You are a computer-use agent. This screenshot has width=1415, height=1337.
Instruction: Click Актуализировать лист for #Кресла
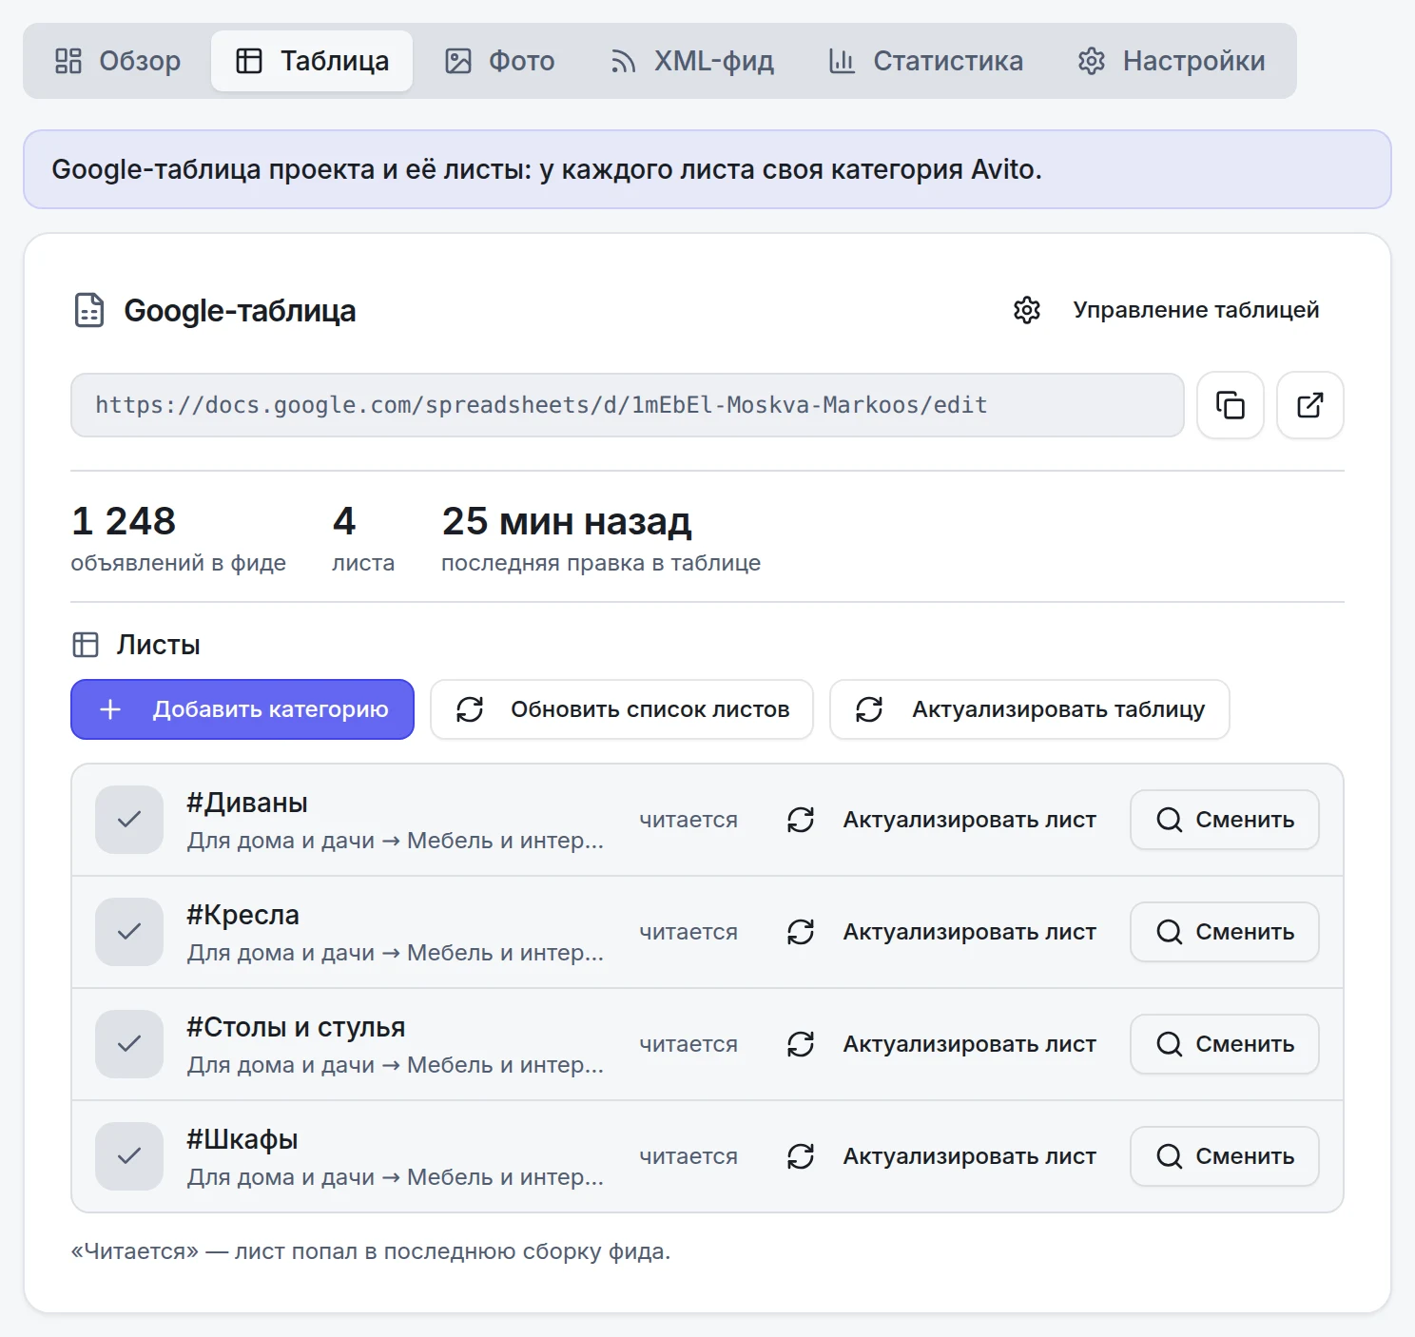tap(941, 932)
